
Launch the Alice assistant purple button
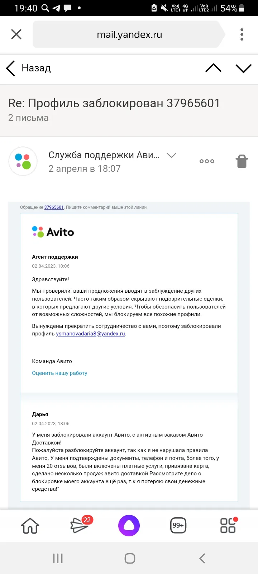point(129,526)
